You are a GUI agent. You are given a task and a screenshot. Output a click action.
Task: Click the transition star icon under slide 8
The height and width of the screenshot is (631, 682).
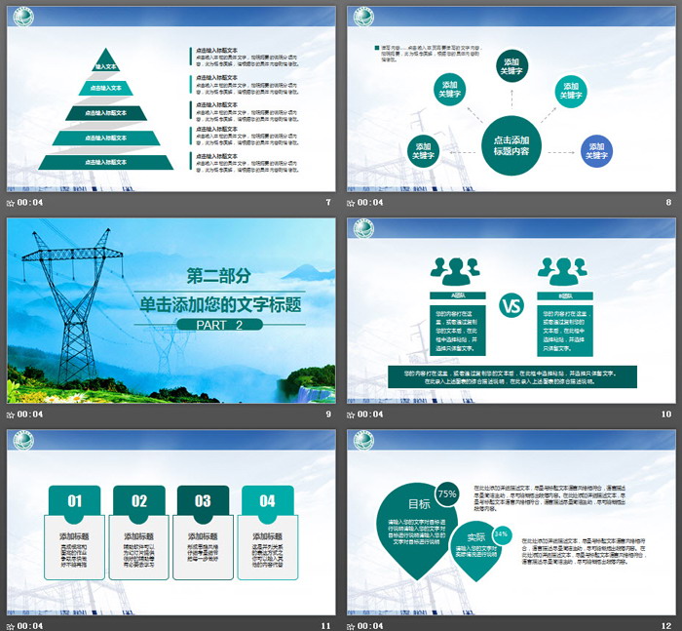pyautogui.click(x=352, y=203)
